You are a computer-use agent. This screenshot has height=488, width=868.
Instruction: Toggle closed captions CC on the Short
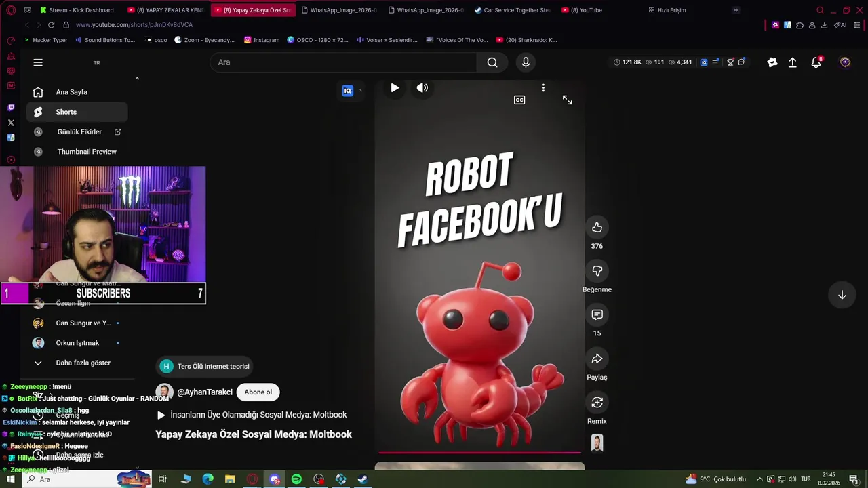519,100
